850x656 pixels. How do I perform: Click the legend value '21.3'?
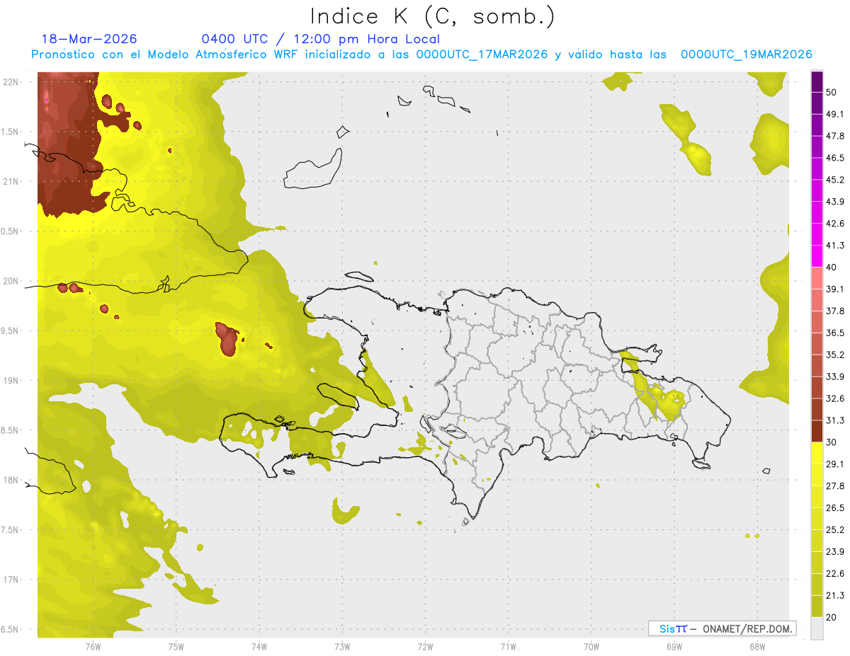[x=835, y=595]
